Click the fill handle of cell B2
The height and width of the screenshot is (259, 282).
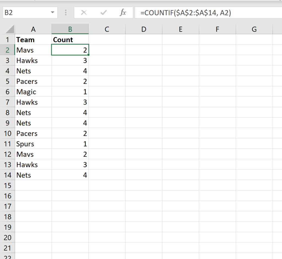click(88, 55)
